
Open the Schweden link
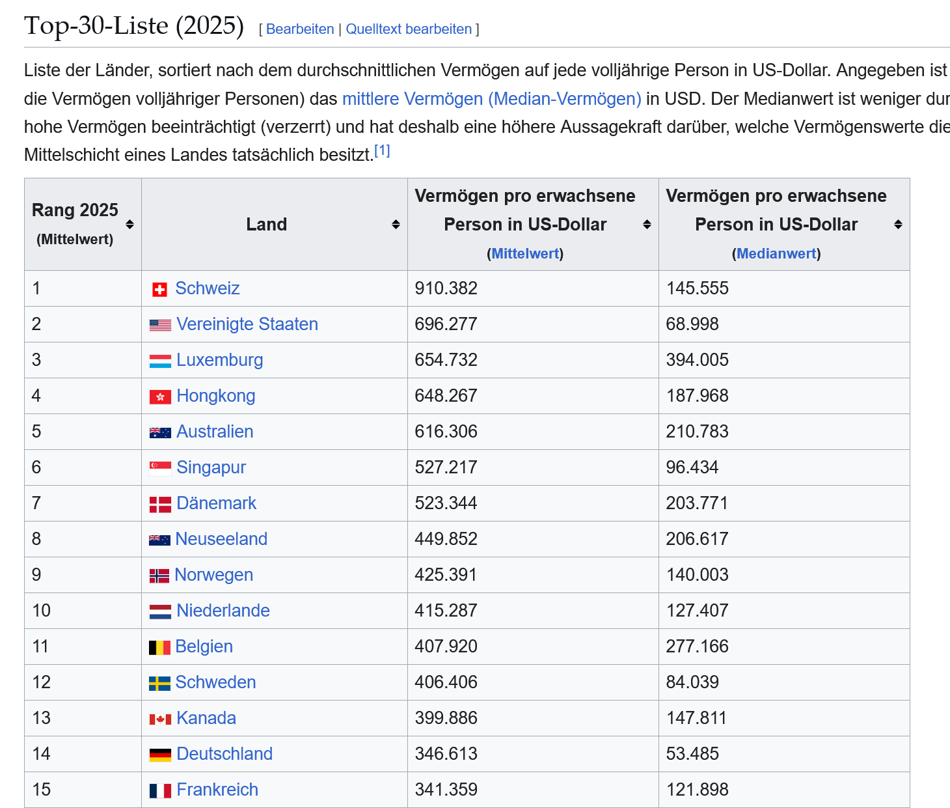[216, 682]
